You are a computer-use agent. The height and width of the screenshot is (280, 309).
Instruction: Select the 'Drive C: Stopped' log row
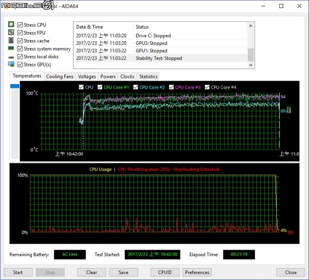(161, 36)
